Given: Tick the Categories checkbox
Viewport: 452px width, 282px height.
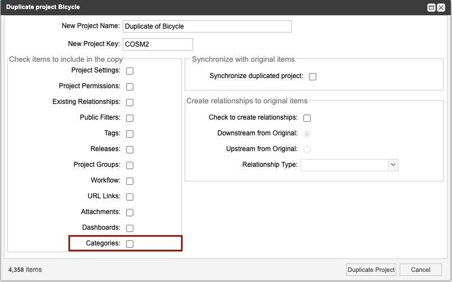Looking at the screenshot, I should click(x=129, y=244).
